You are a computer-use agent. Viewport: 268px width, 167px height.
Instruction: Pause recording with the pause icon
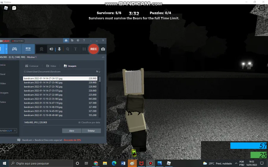click(x=84, y=49)
